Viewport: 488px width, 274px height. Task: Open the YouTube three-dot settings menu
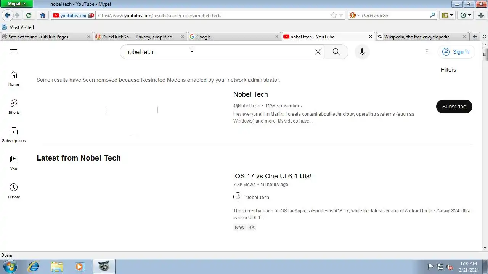coord(427,52)
